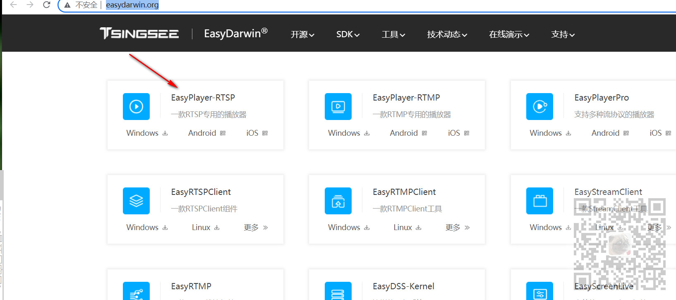Select the easydarwin.org address bar URL

(132, 5)
